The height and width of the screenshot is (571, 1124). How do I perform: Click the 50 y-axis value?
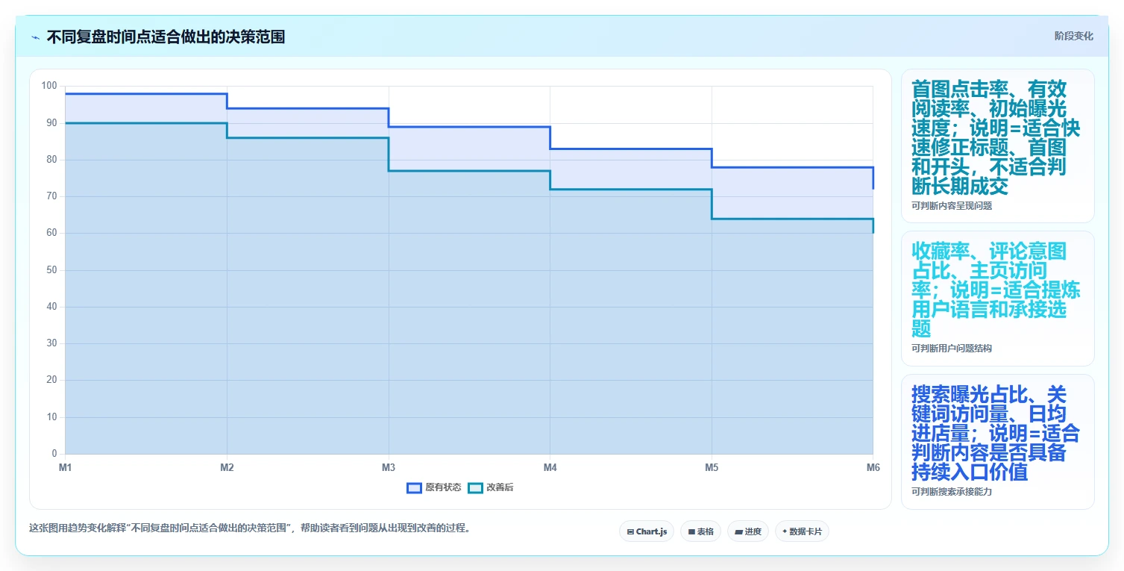click(x=51, y=270)
